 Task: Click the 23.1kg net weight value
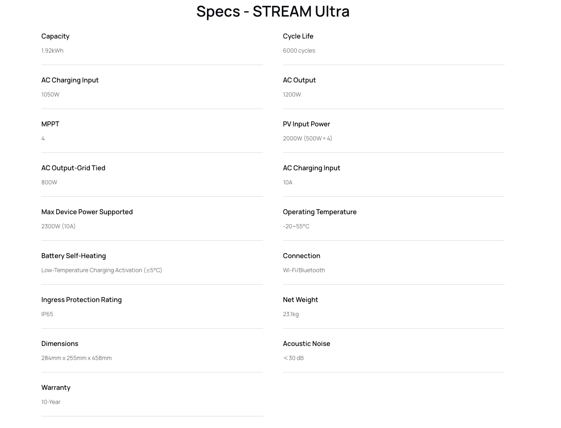(291, 314)
